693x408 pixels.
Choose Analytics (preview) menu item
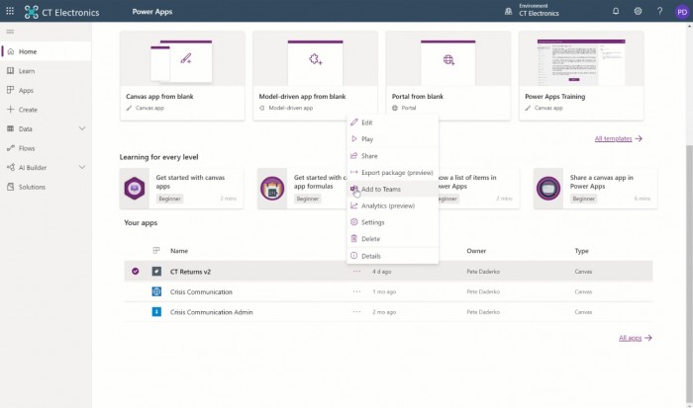pos(392,205)
